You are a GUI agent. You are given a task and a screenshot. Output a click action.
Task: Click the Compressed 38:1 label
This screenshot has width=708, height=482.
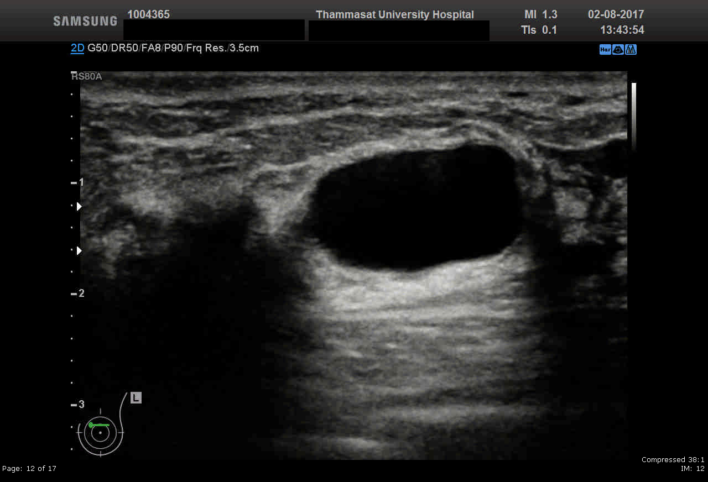tap(673, 460)
